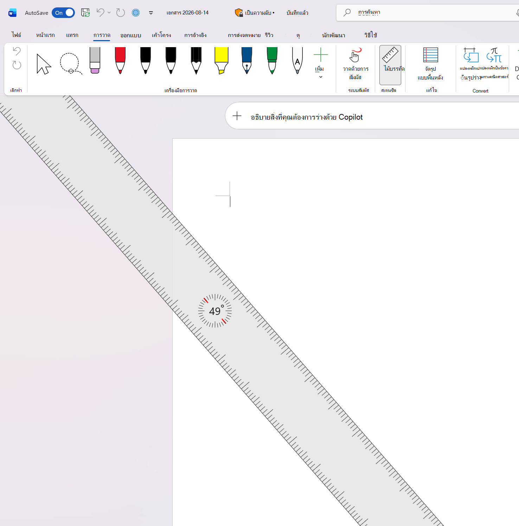Open the ออกแบบ tab
519x526 pixels.
(x=130, y=35)
